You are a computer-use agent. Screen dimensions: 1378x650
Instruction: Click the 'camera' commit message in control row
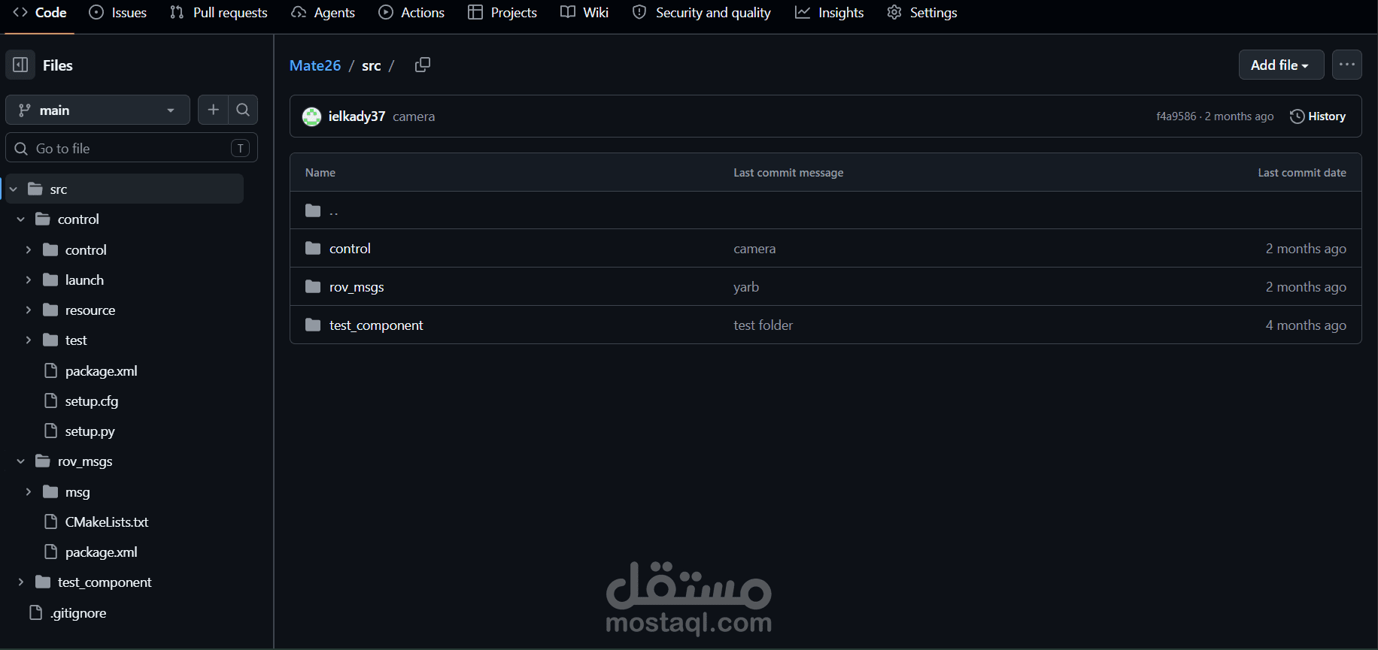tap(754, 249)
